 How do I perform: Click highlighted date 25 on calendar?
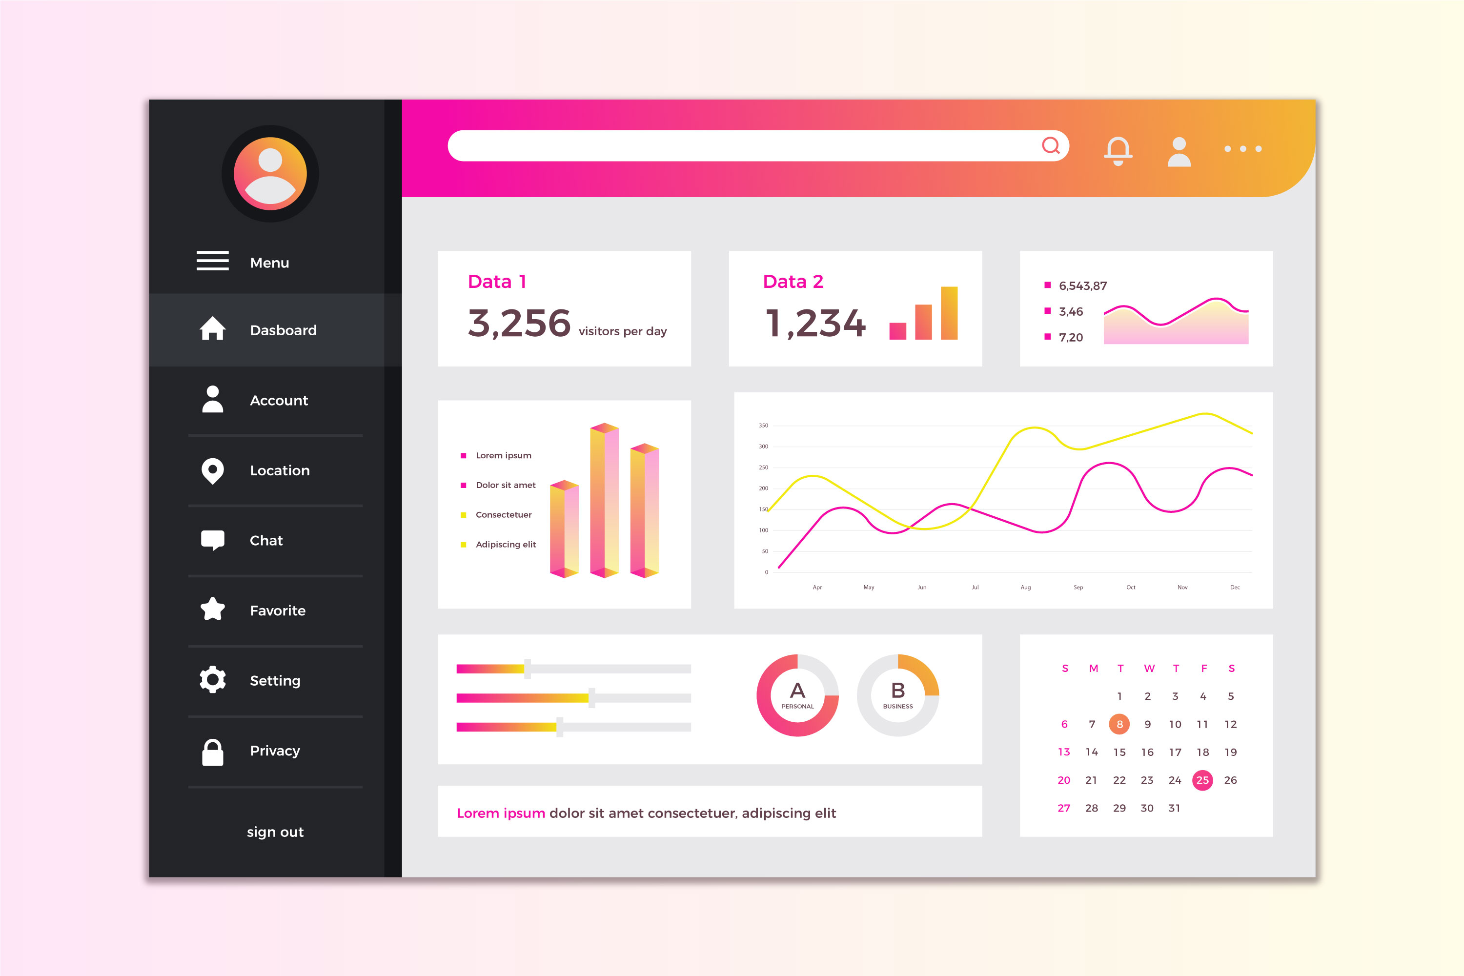point(1200,780)
